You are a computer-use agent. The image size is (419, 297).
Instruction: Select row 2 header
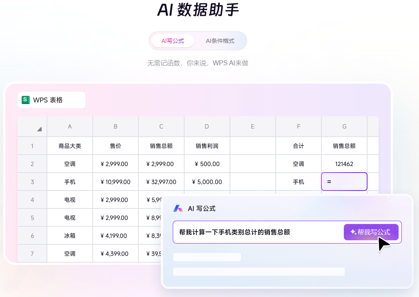click(x=32, y=164)
